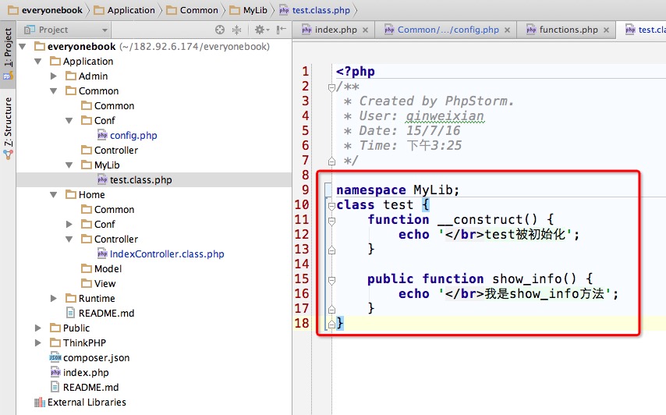Click the class closing fold marker at line 18
This screenshot has height=415, width=666.
331,324
